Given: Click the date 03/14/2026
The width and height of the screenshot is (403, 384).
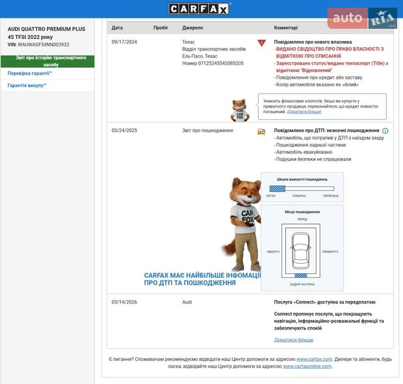Looking at the screenshot, I should point(124,302).
